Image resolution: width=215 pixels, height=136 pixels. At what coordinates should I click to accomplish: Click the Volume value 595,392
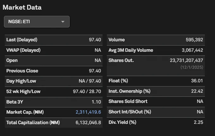194,40
